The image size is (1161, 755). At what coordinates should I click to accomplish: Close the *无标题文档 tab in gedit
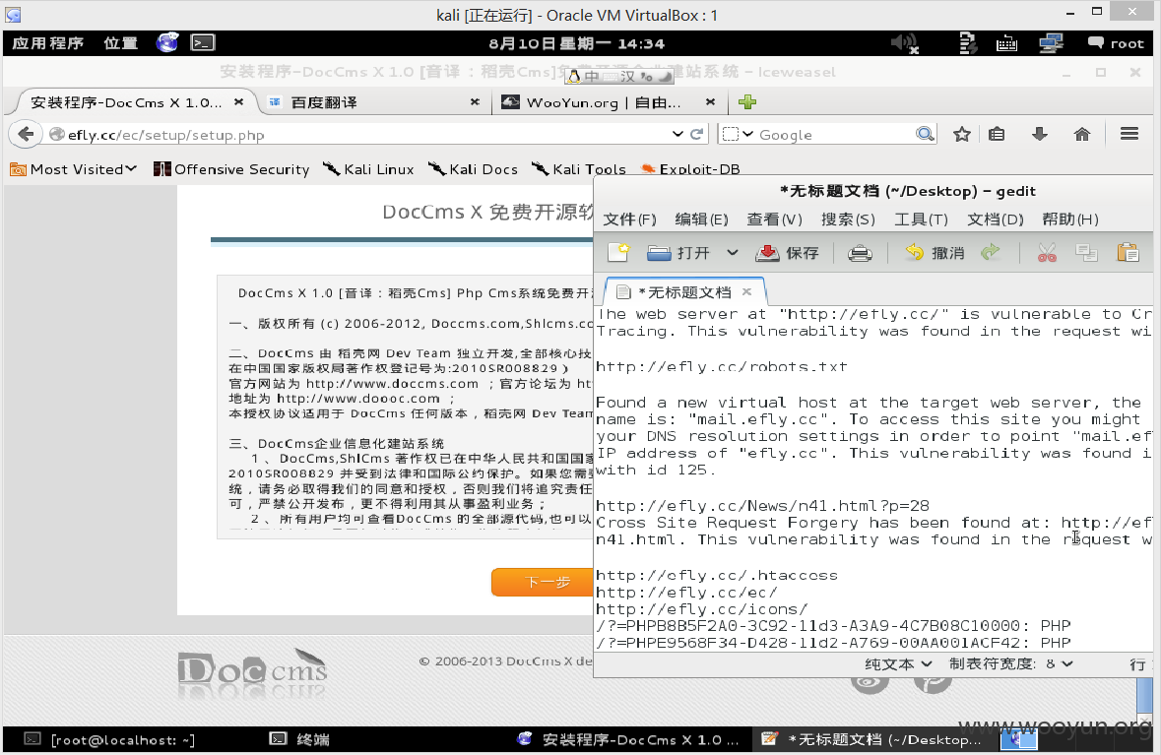(x=747, y=291)
